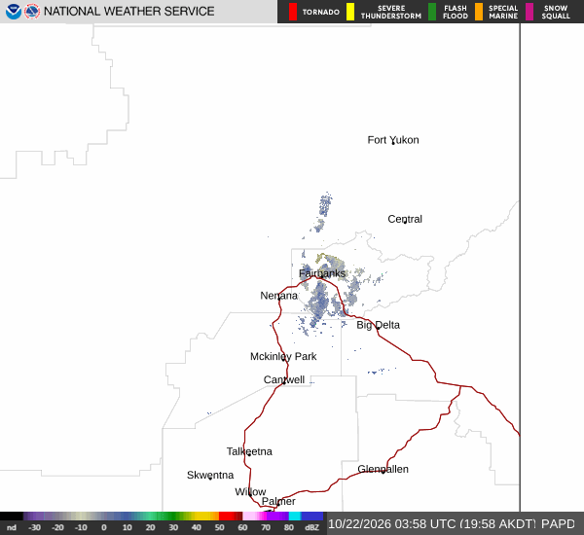The height and width of the screenshot is (535, 584).
Task: Click the yellow Severe Thunderstorm legend swatch
Action: [x=350, y=12]
